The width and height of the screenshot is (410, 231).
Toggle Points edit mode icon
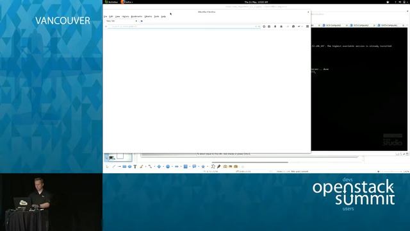tap(213, 167)
